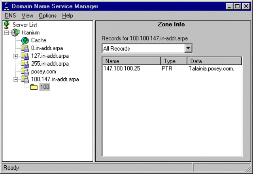Sort records by Data column header
The height and width of the screenshot is (174, 253).
point(214,61)
